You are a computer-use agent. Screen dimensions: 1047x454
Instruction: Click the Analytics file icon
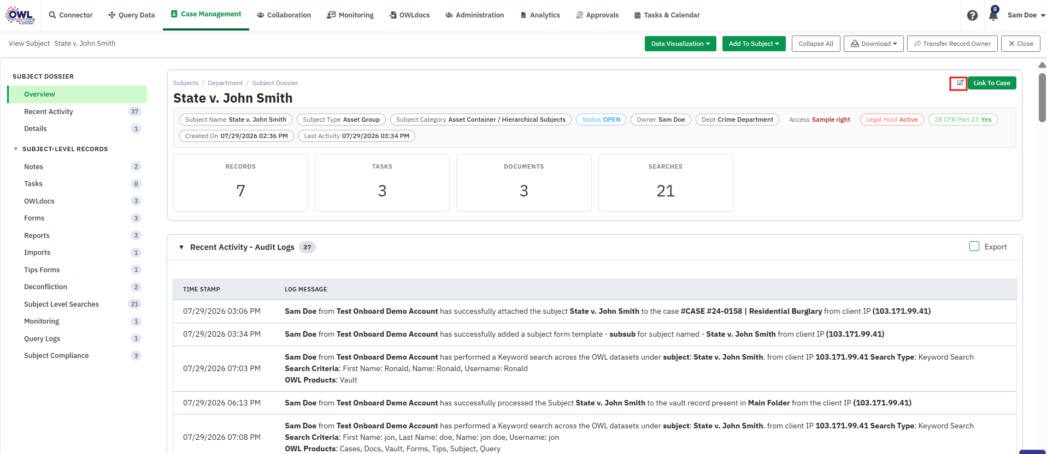point(523,15)
